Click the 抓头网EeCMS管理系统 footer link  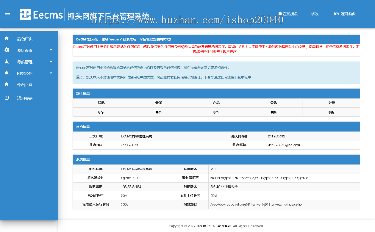[214, 226]
